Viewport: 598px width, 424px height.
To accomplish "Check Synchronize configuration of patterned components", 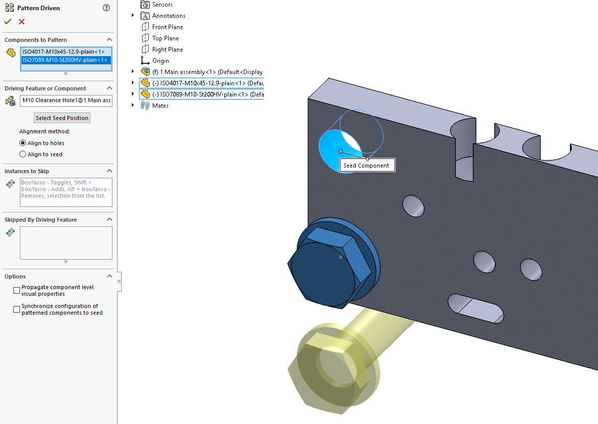I will click(16, 309).
